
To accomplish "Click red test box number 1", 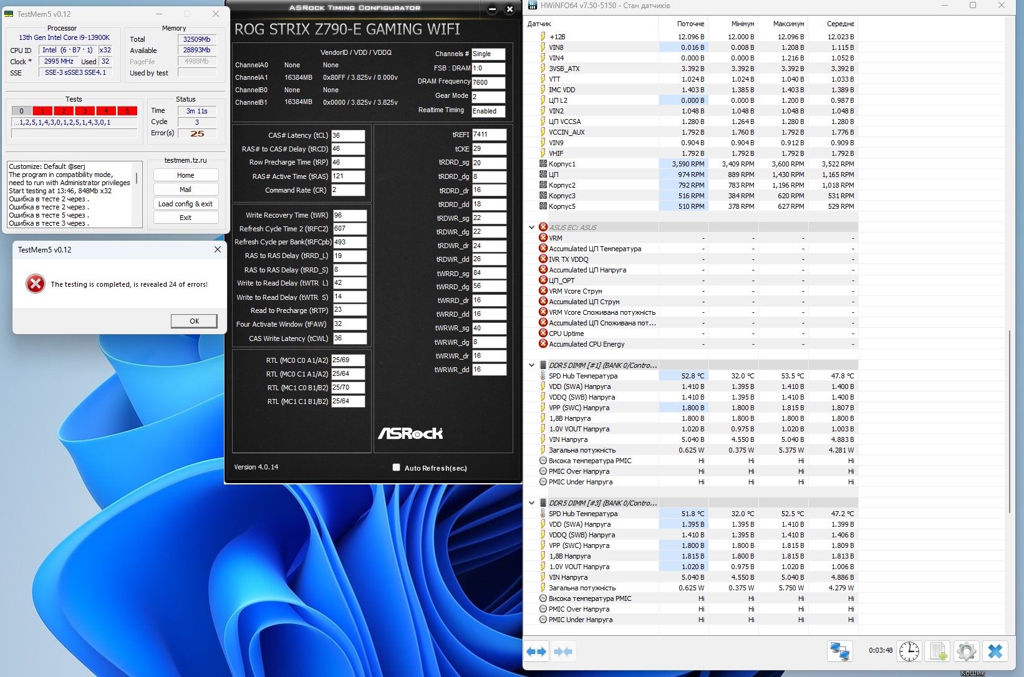I will point(42,111).
